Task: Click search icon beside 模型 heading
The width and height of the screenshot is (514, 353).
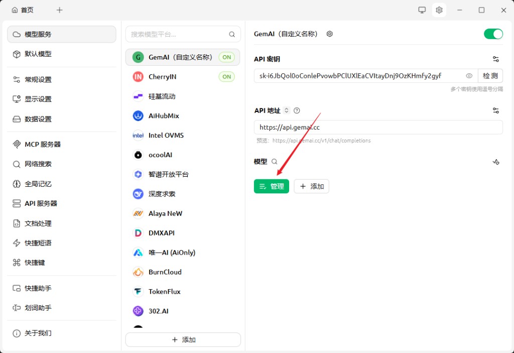Action: (274, 162)
